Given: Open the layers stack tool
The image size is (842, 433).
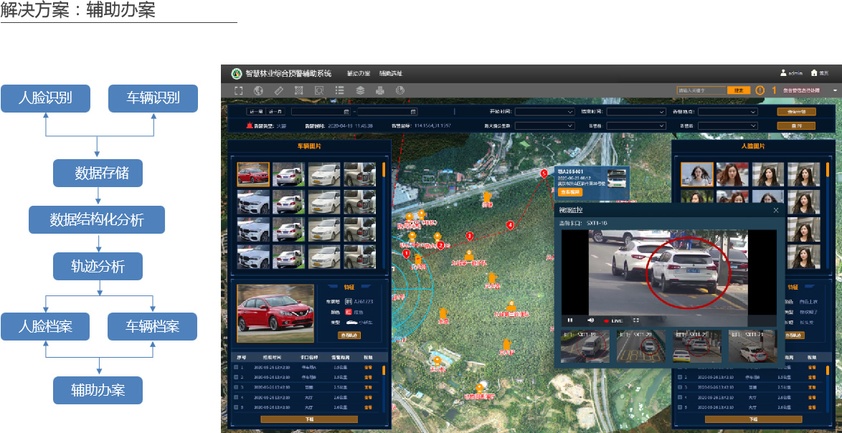Looking at the screenshot, I should pos(360,90).
